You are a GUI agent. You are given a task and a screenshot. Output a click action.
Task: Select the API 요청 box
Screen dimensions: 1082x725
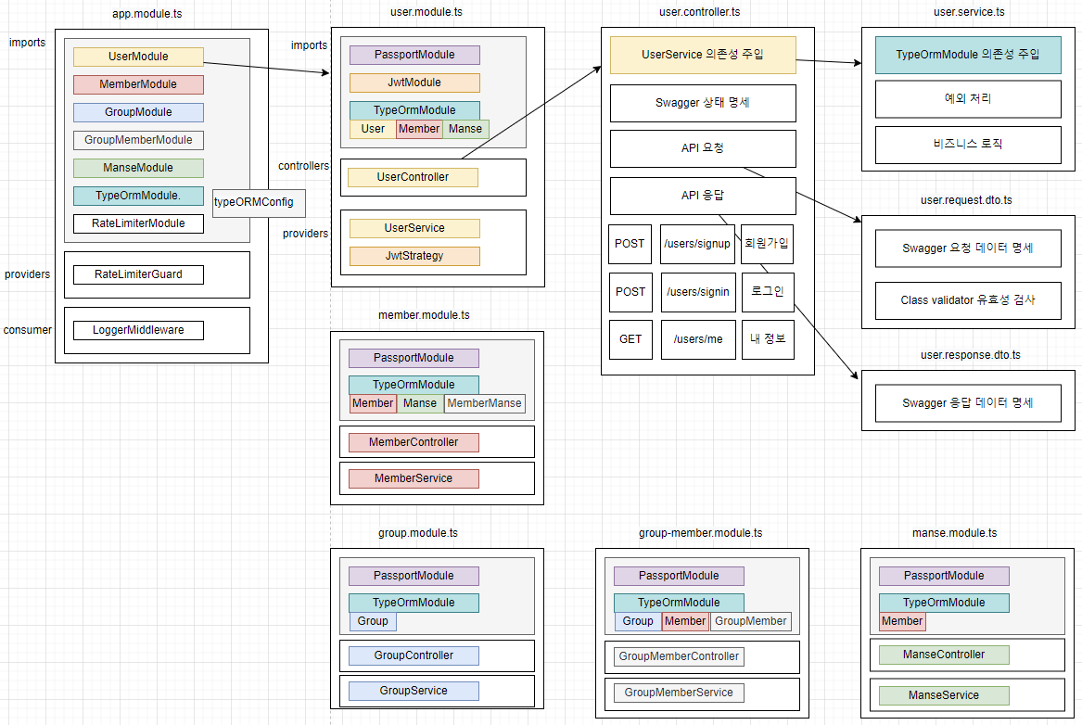[x=703, y=148]
